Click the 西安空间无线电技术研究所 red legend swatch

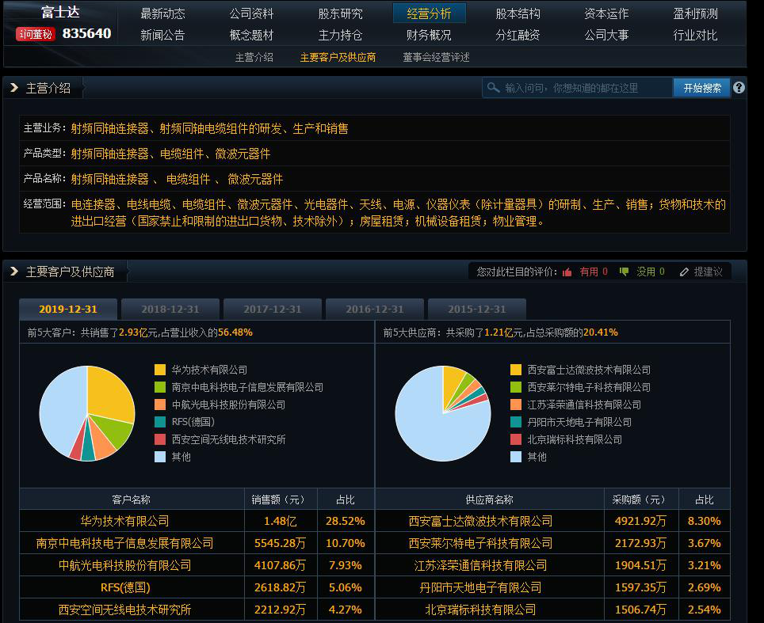coord(160,439)
